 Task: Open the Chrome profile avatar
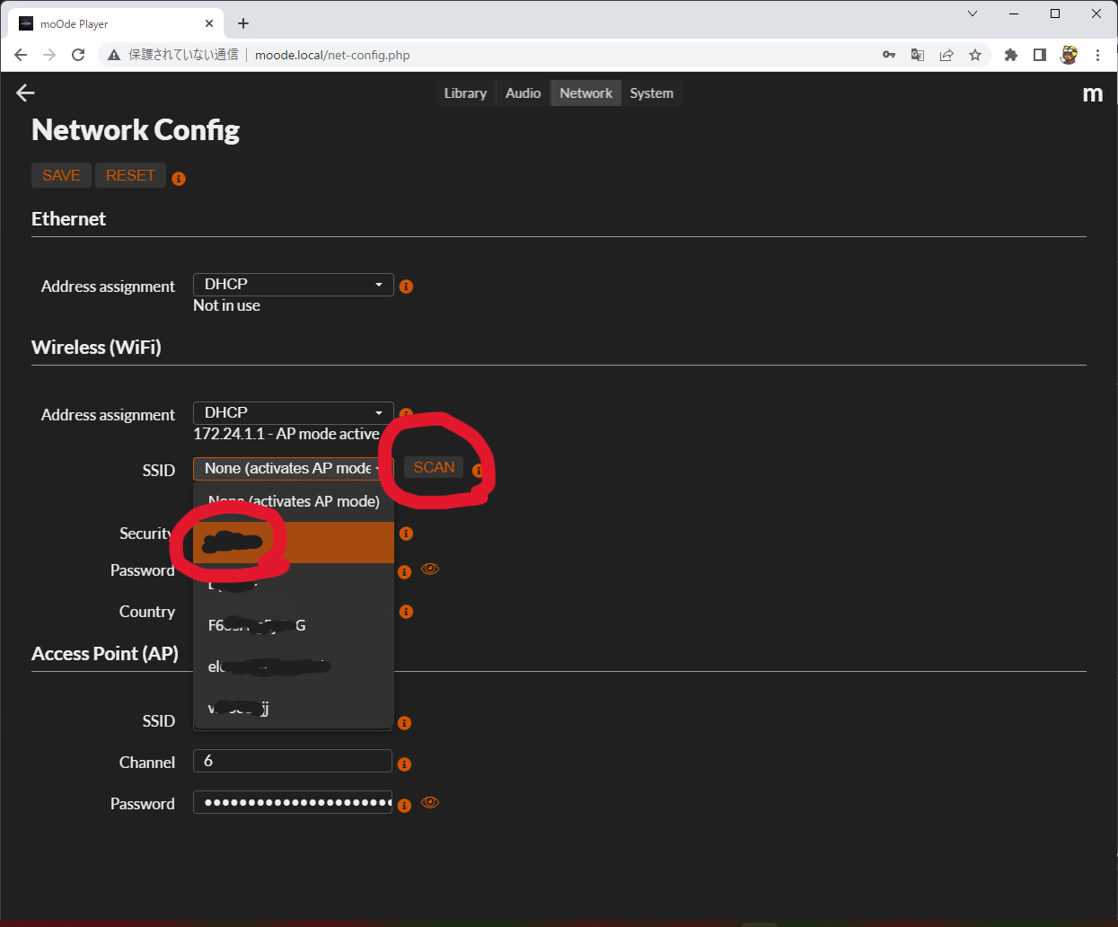tap(1069, 55)
